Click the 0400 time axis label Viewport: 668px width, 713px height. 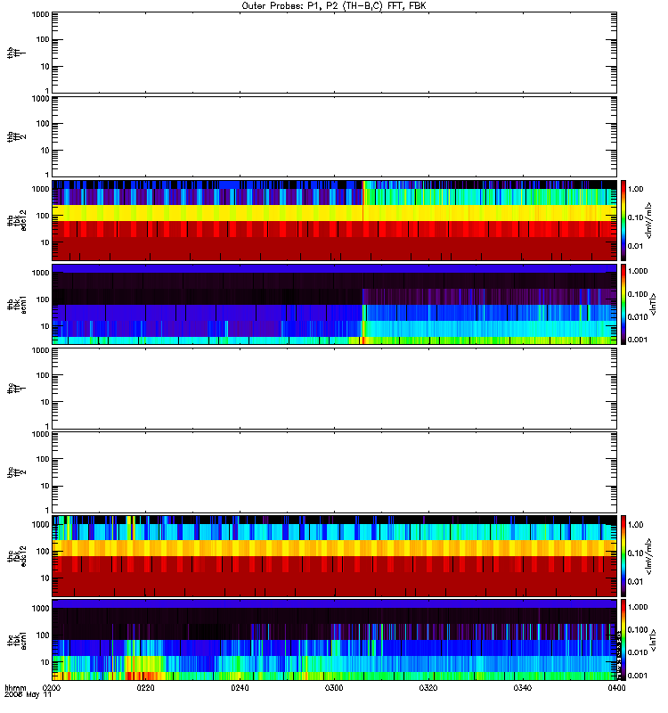click(616, 687)
